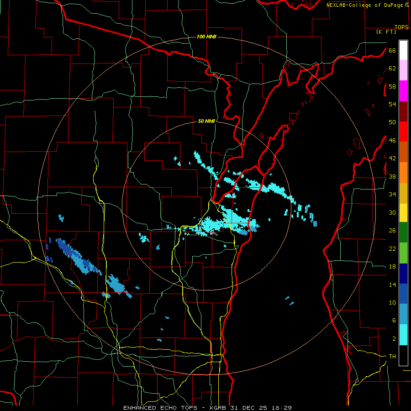Viewport: 411px width, 411px height.
Task: Click the 2 legend value
Action: click(394, 338)
